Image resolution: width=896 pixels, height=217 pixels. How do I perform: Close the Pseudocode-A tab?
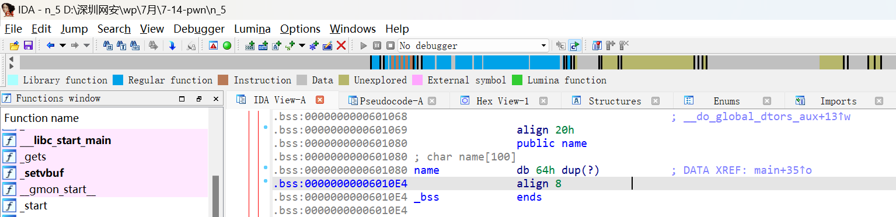[432, 101]
